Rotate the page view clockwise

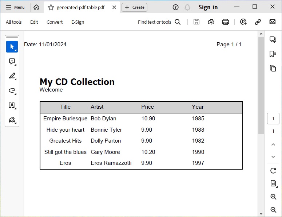tap(273, 170)
